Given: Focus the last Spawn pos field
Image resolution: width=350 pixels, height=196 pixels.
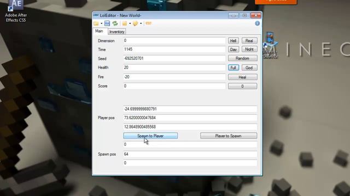Looking at the screenshot, I should point(190,163).
